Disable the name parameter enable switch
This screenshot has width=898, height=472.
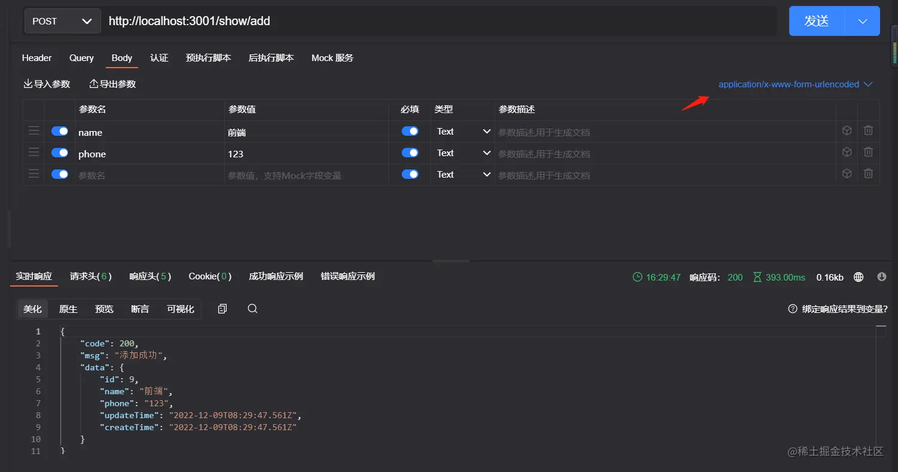coord(60,132)
